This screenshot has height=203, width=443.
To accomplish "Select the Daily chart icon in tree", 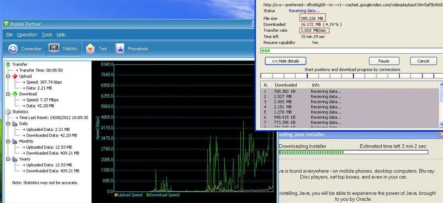I will click(15, 124).
